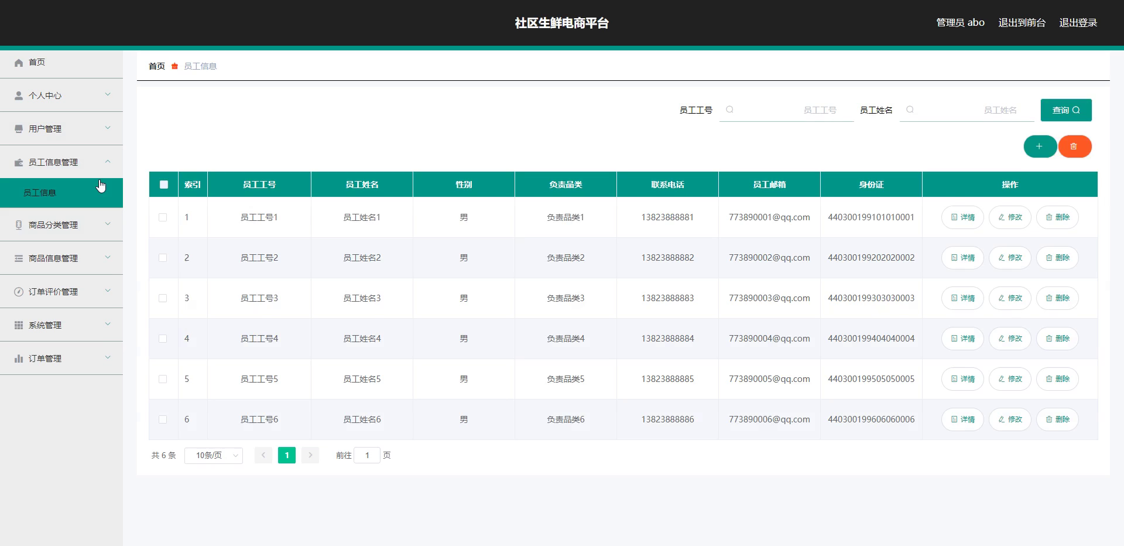Click the 订单管理 bar chart icon

(x=19, y=359)
